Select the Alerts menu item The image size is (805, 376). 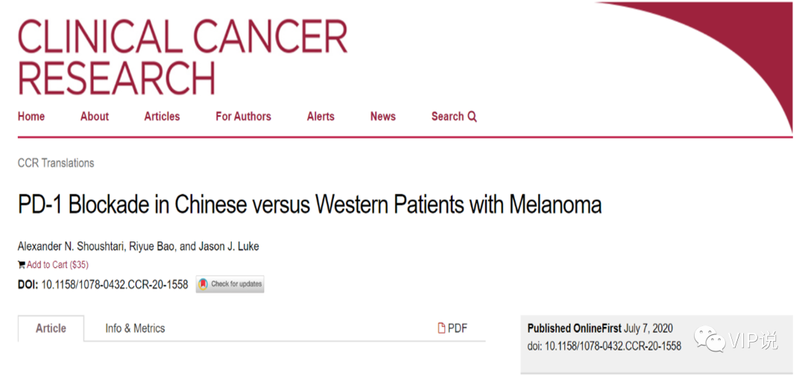tap(321, 117)
